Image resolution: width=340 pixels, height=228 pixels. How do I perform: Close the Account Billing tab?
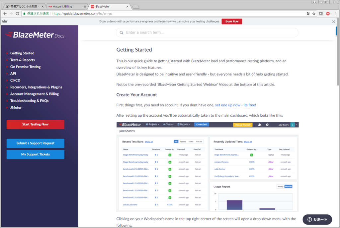85,7
